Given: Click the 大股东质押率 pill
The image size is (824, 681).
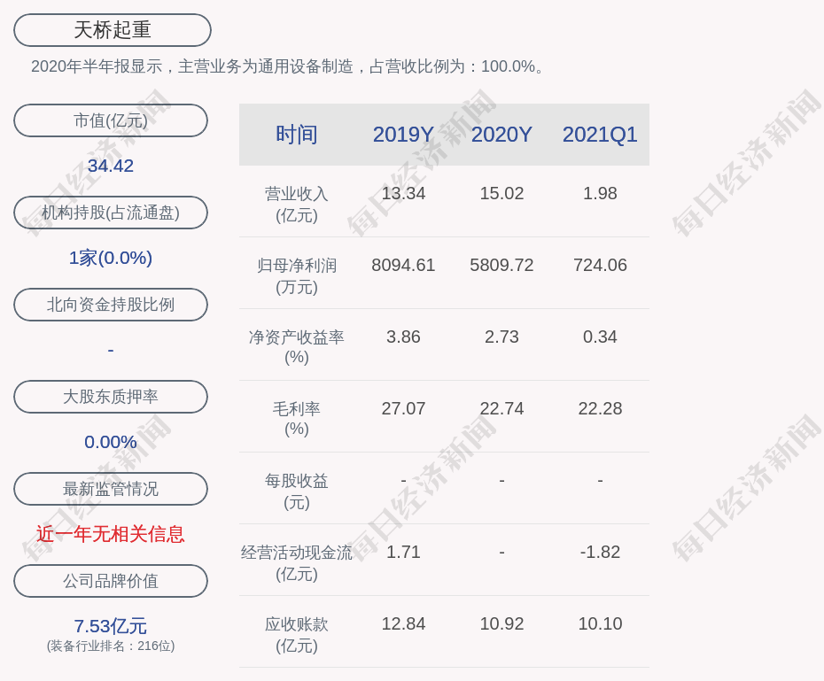Looking at the screenshot, I should pos(111,397).
